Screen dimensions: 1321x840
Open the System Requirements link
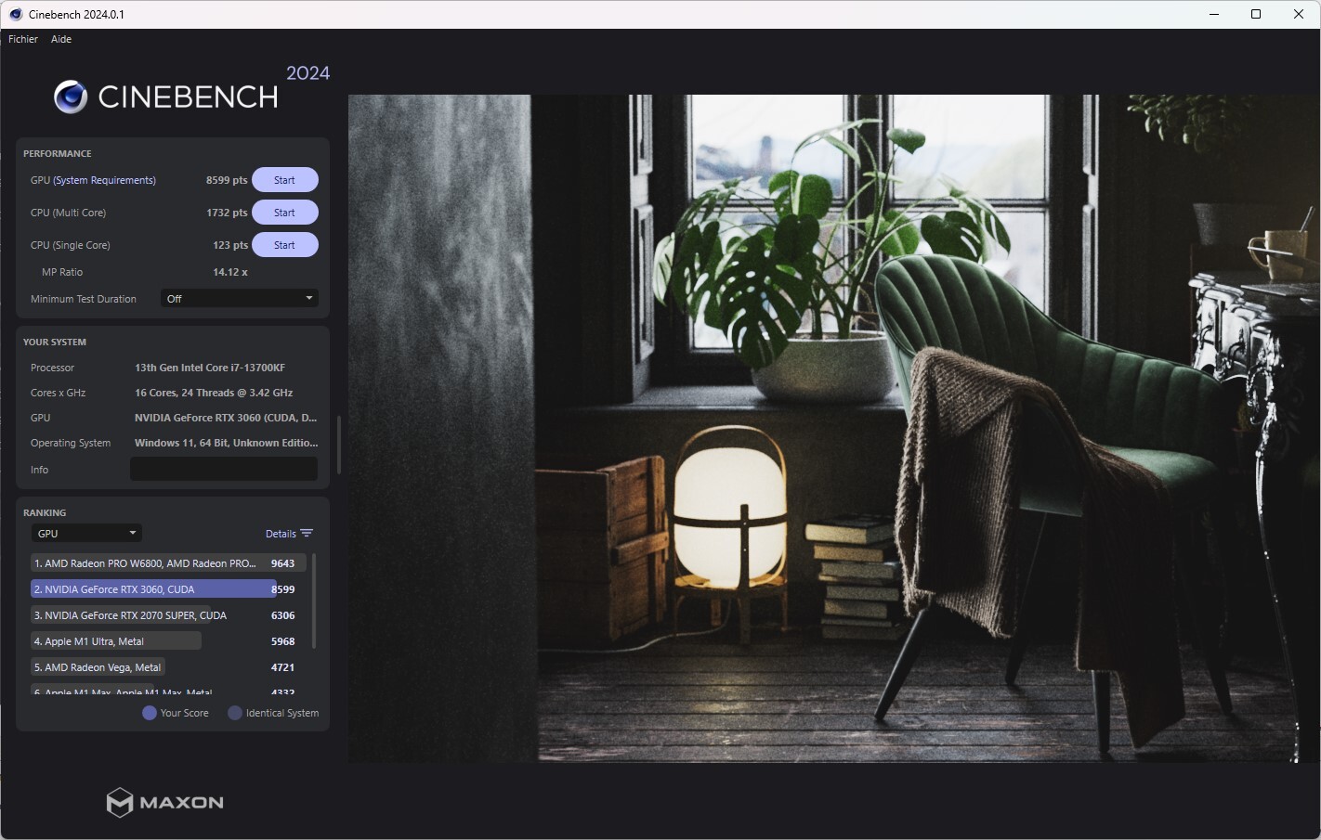[105, 180]
